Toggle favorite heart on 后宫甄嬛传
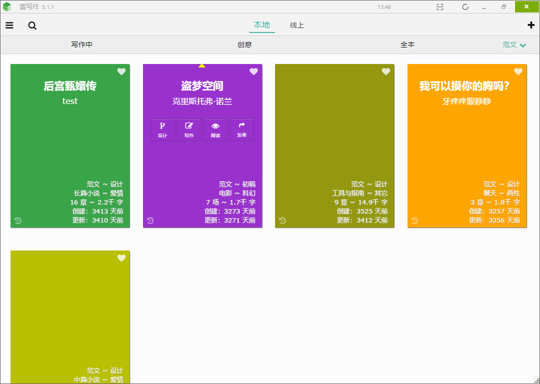540x384 pixels. 121,71
